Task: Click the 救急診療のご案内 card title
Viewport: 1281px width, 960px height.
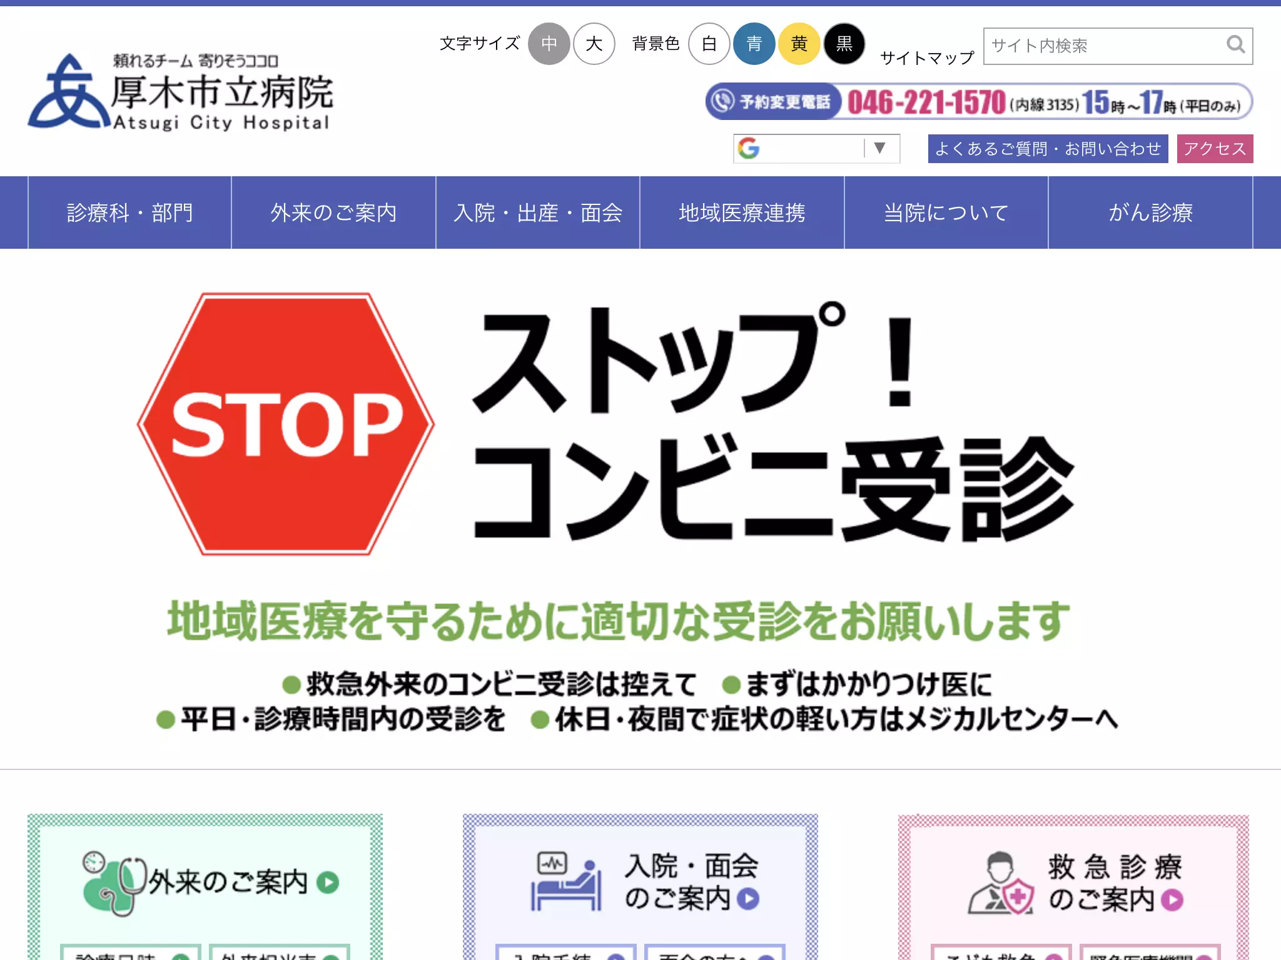Action: (1115, 883)
